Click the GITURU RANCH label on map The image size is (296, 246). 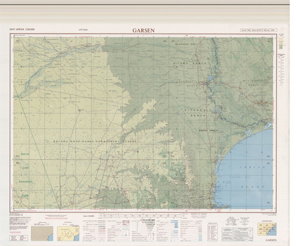pos(190,63)
